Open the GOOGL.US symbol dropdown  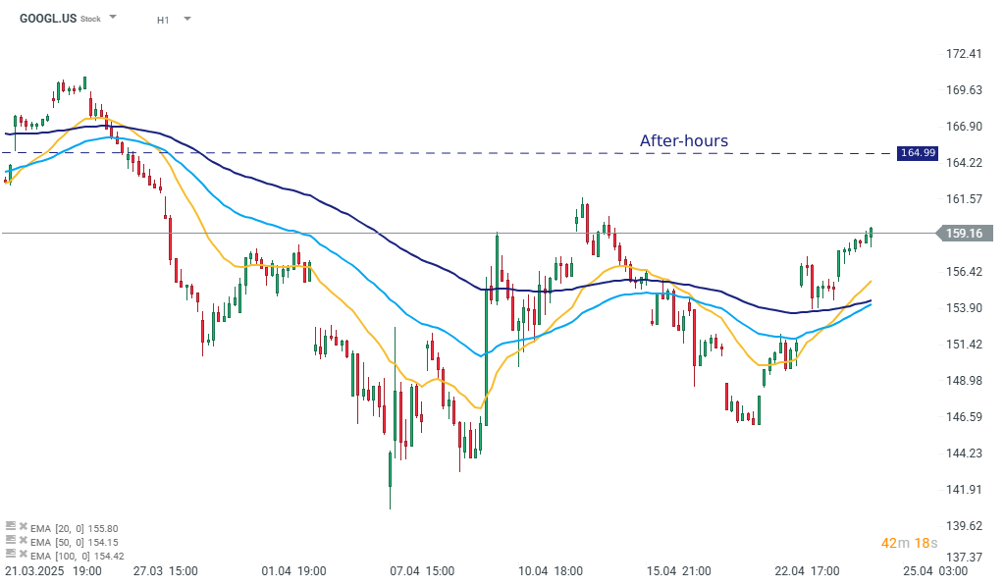(112, 17)
